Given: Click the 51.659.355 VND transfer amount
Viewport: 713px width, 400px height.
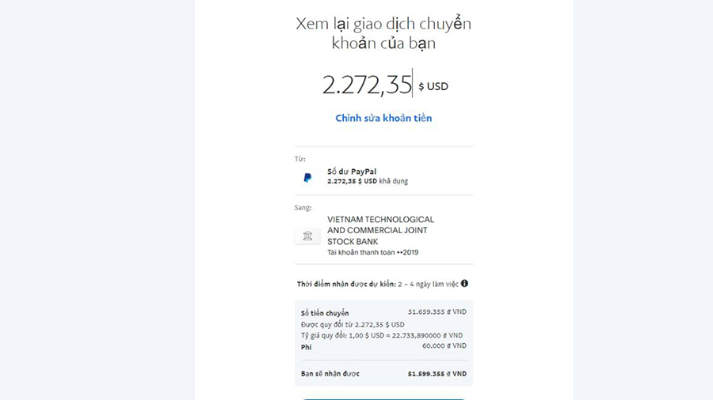Looking at the screenshot, I should 437,312.
